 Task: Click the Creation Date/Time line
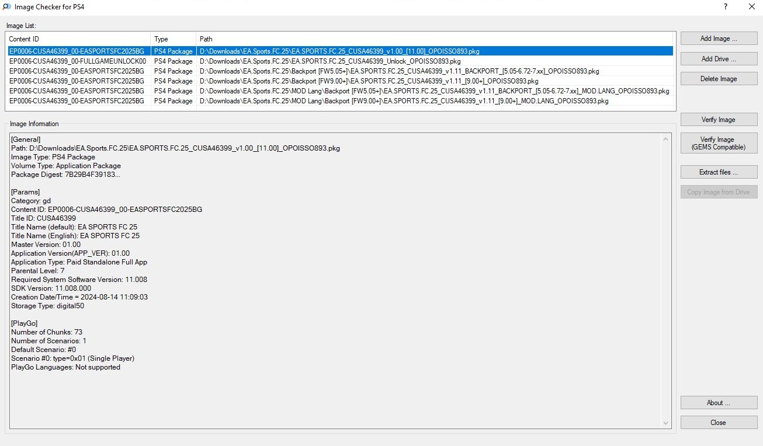click(79, 297)
